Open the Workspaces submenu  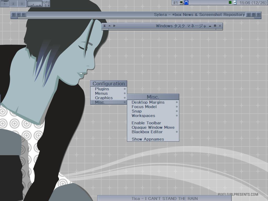pyautogui.click(x=153, y=115)
